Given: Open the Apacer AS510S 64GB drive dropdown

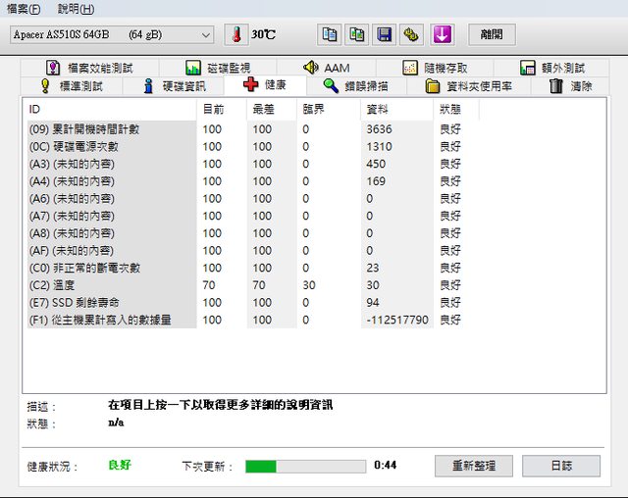Looking at the screenshot, I should [x=110, y=34].
